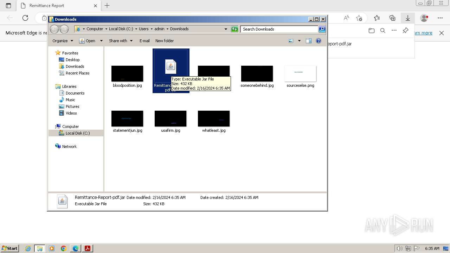The width and height of the screenshot is (450, 253).
Task: Open Chrome from the taskbar
Action: (x=63, y=248)
